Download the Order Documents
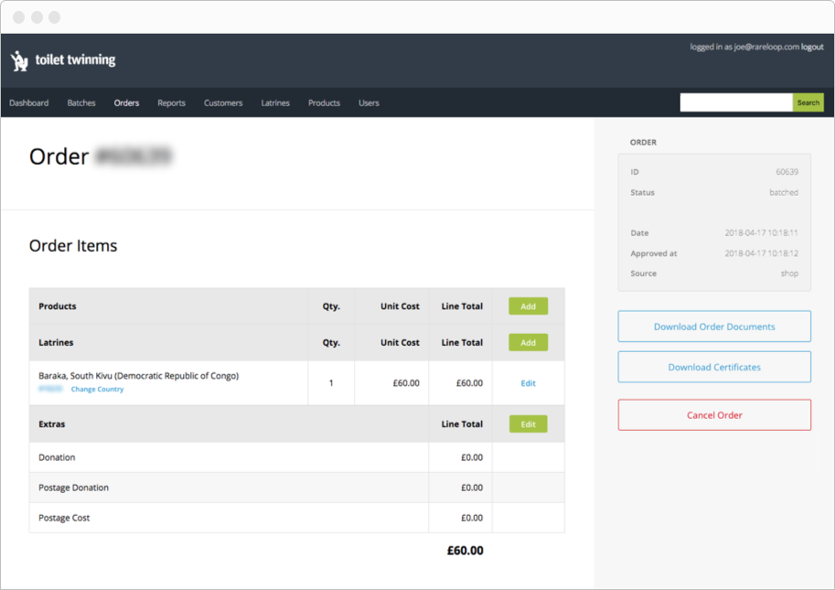The width and height of the screenshot is (835, 590). point(714,326)
